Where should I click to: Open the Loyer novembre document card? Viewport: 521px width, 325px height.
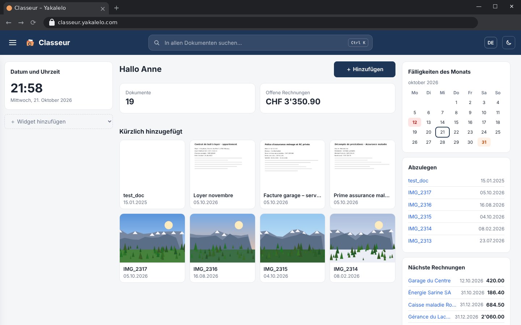coord(223,174)
